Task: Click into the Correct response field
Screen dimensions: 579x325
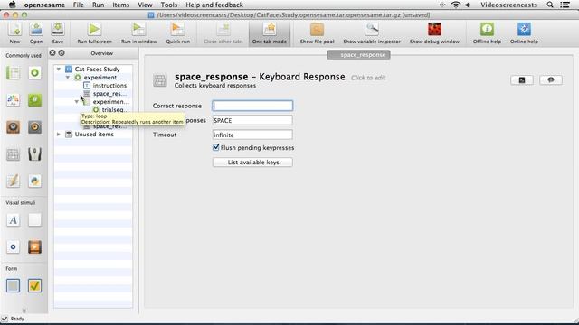Action: coord(252,106)
